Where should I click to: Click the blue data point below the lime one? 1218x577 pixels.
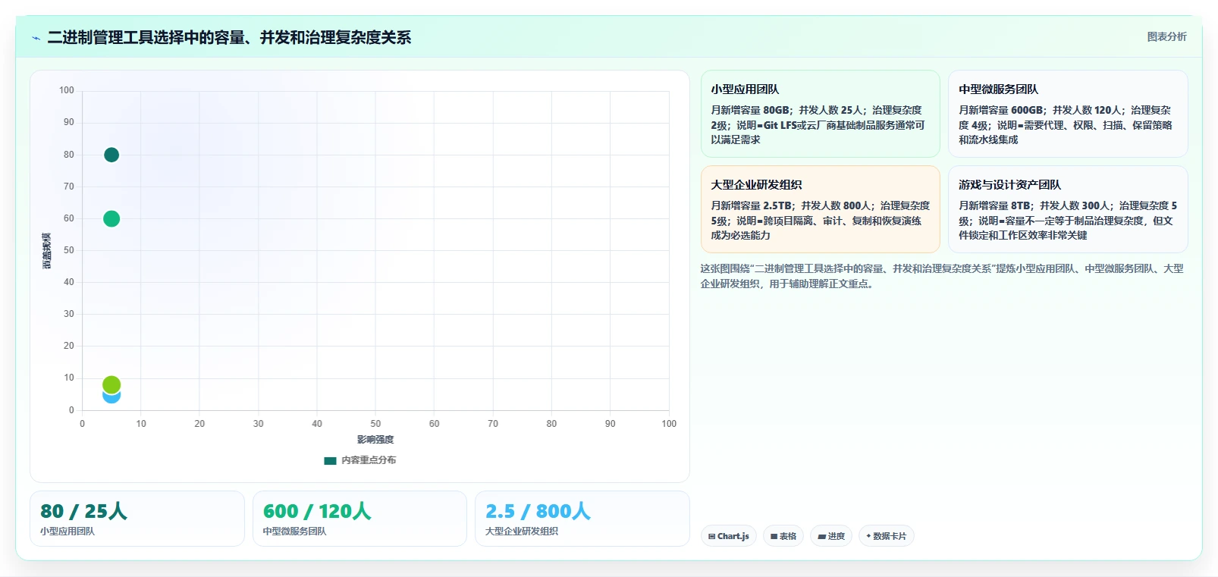(x=111, y=397)
